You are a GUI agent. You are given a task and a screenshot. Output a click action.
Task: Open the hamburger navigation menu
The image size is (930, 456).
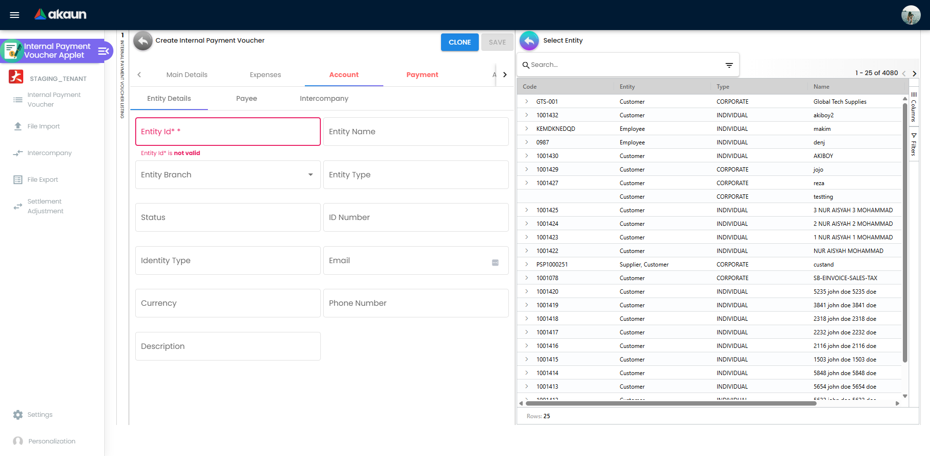14,15
